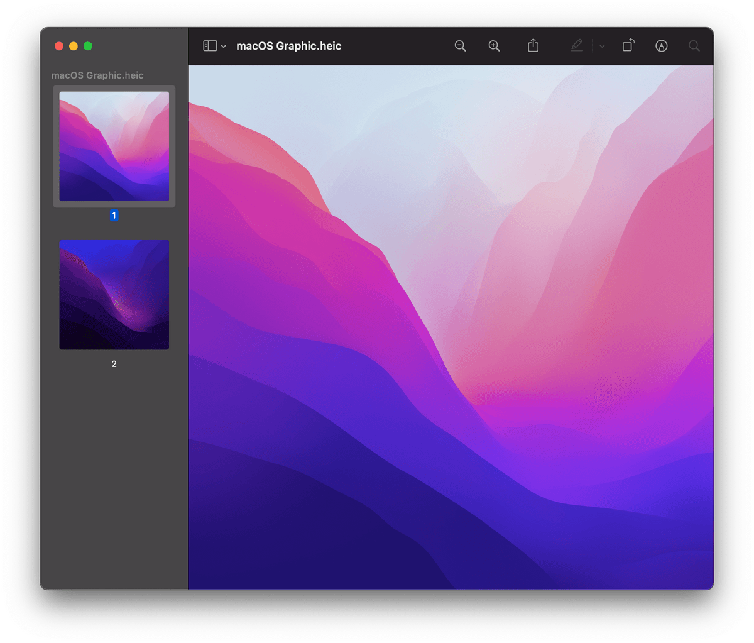Click the main wallpaper image canvas
This screenshot has height=643, width=754.
[x=451, y=327]
